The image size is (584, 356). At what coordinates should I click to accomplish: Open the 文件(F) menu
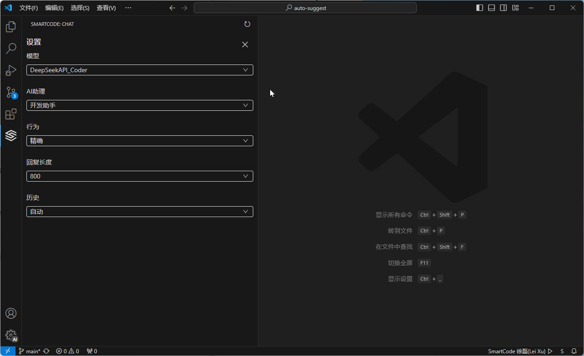(x=29, y=8)
